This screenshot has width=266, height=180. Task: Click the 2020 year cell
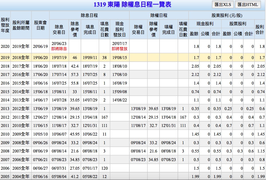click(x=5, y=46)
